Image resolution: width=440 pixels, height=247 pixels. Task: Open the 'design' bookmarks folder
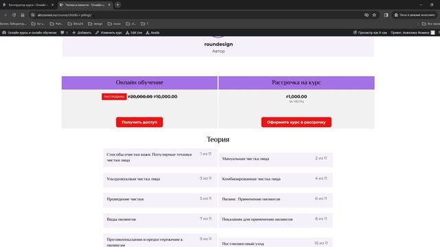(96, 24)
